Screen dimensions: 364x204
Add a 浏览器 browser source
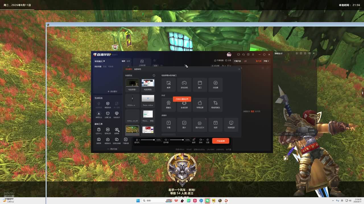pos(216,84)
